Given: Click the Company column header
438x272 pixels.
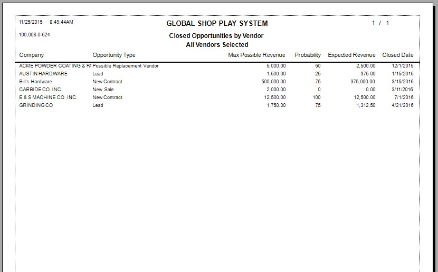Looking at the screenshot, I should (x=32, y=55).
